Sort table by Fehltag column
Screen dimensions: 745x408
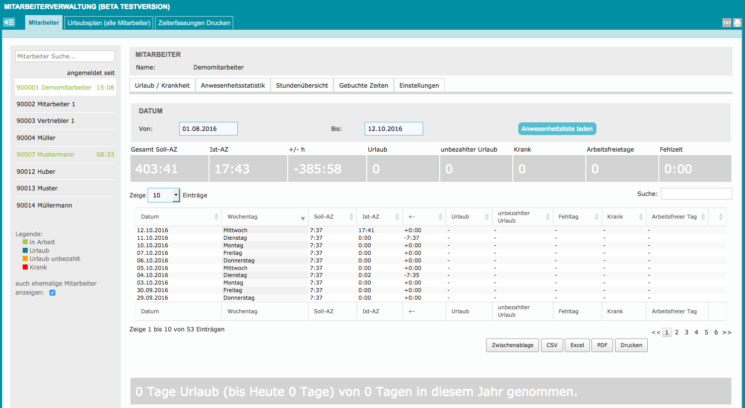tap(597, 217)
